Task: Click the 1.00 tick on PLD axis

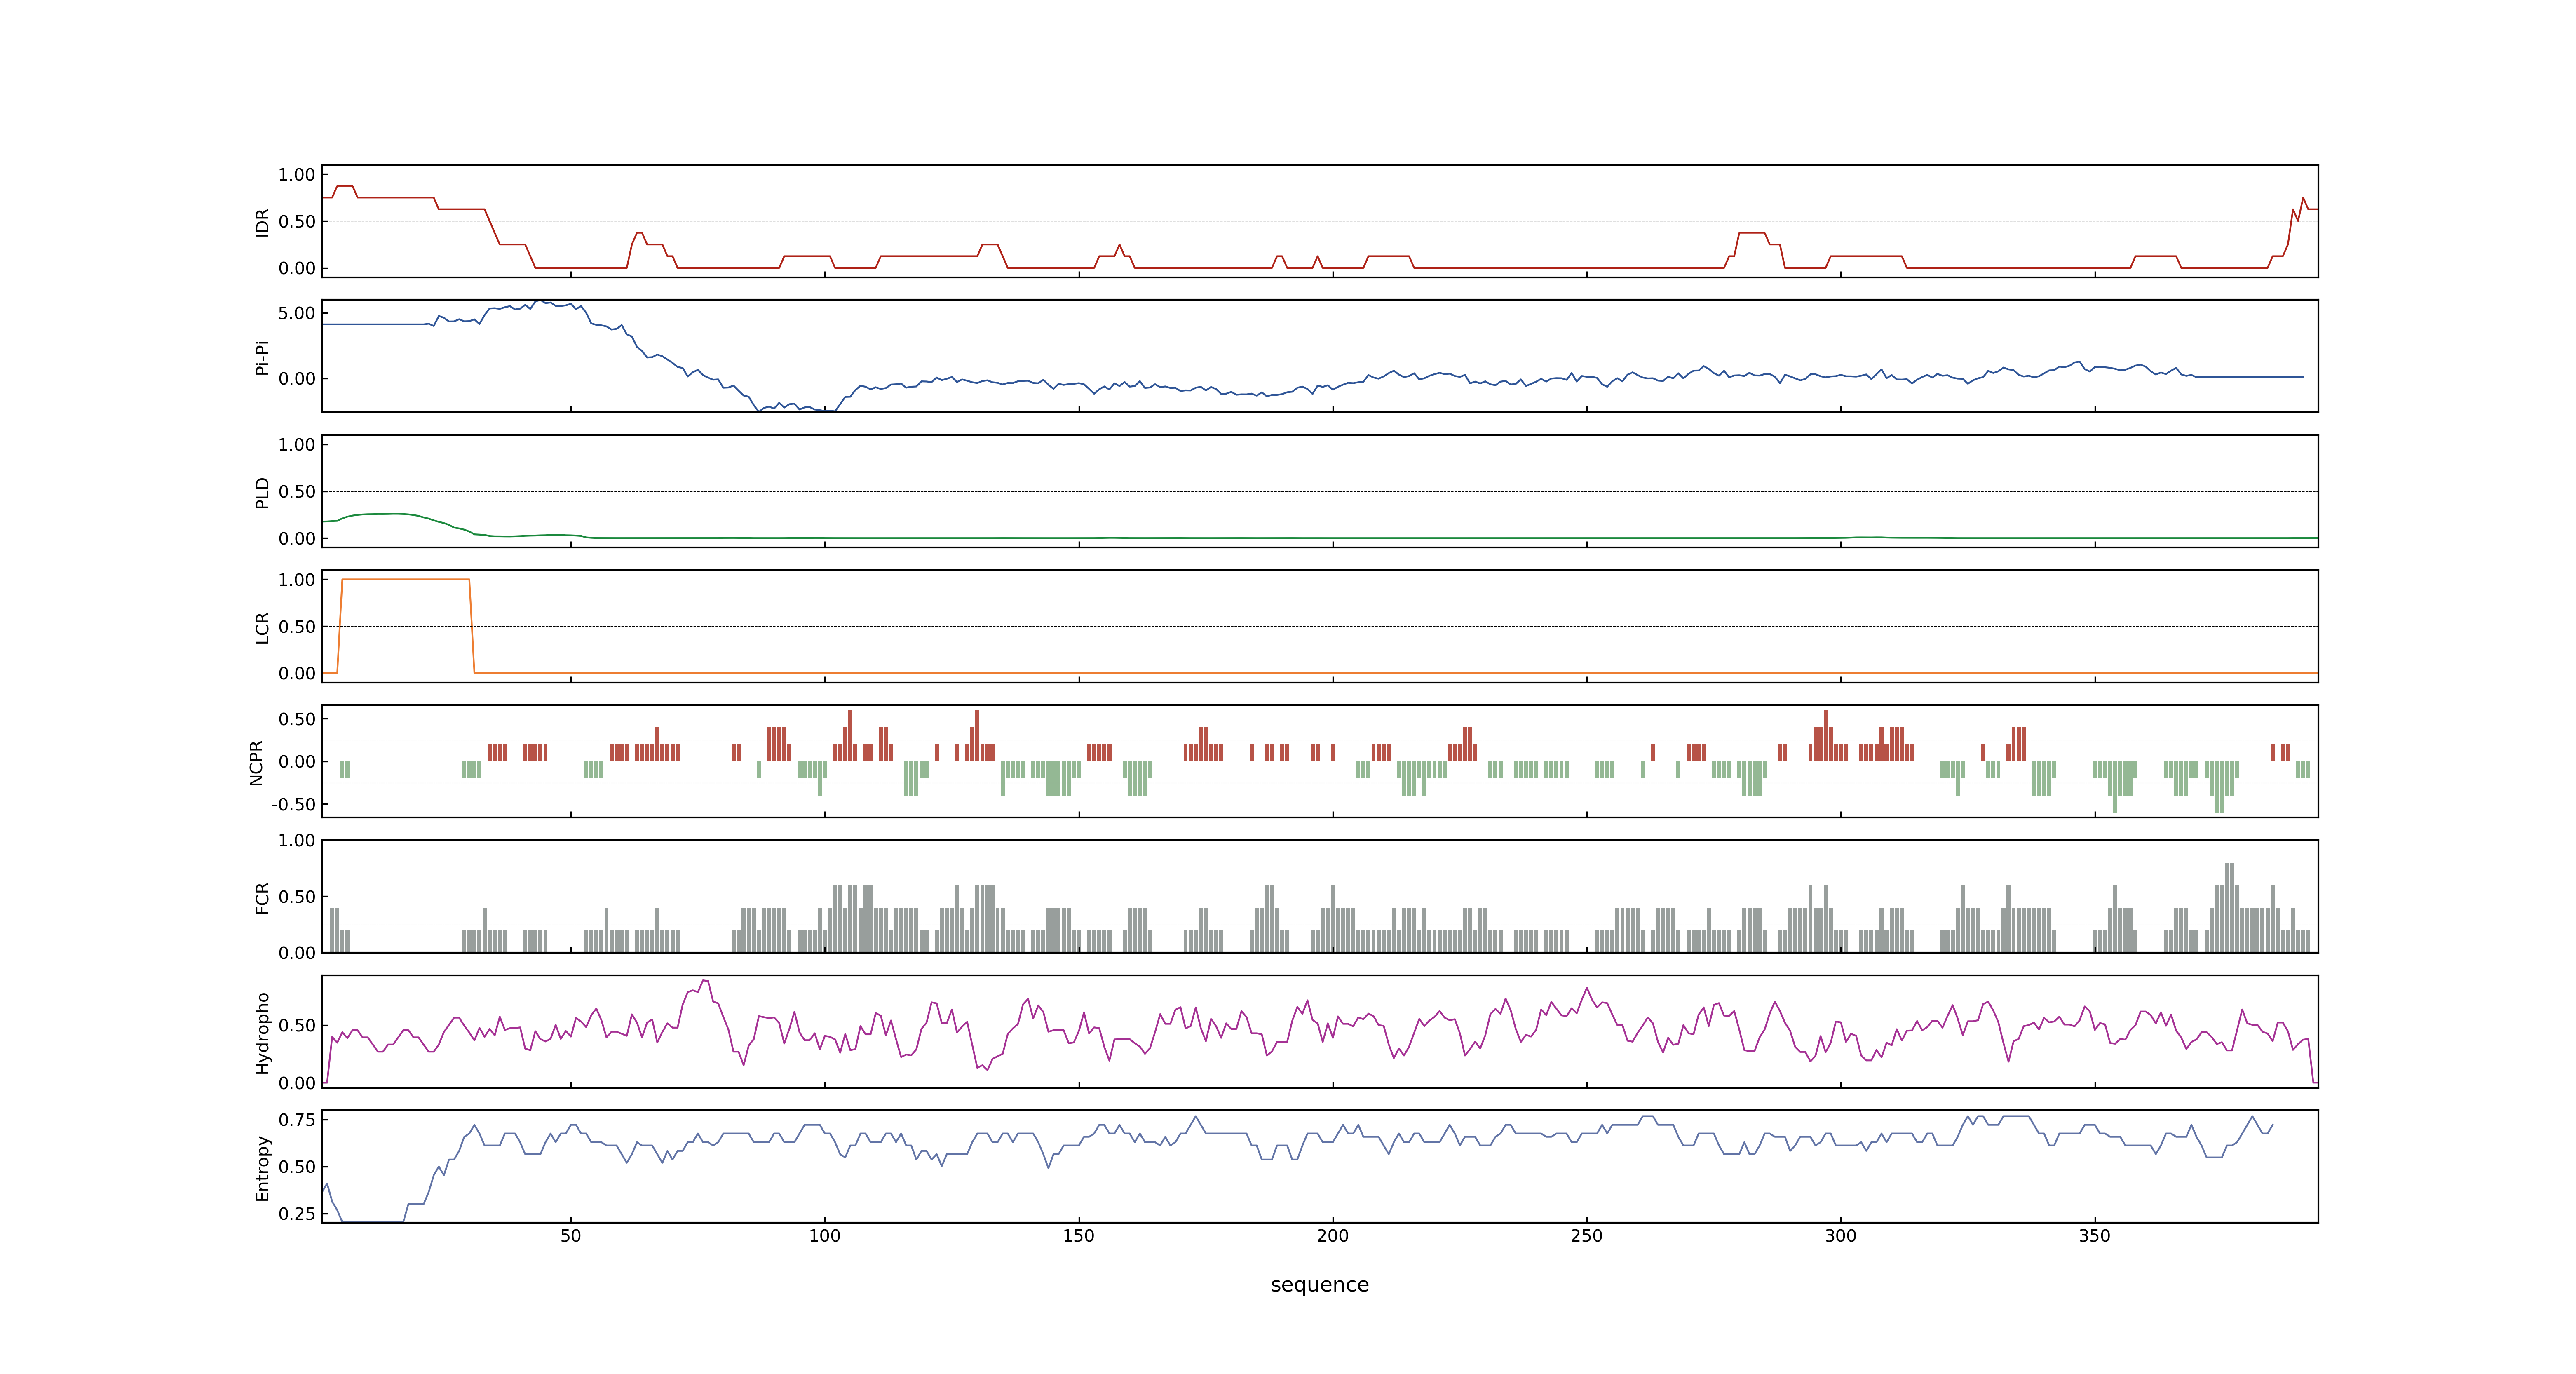Action: 297,445
